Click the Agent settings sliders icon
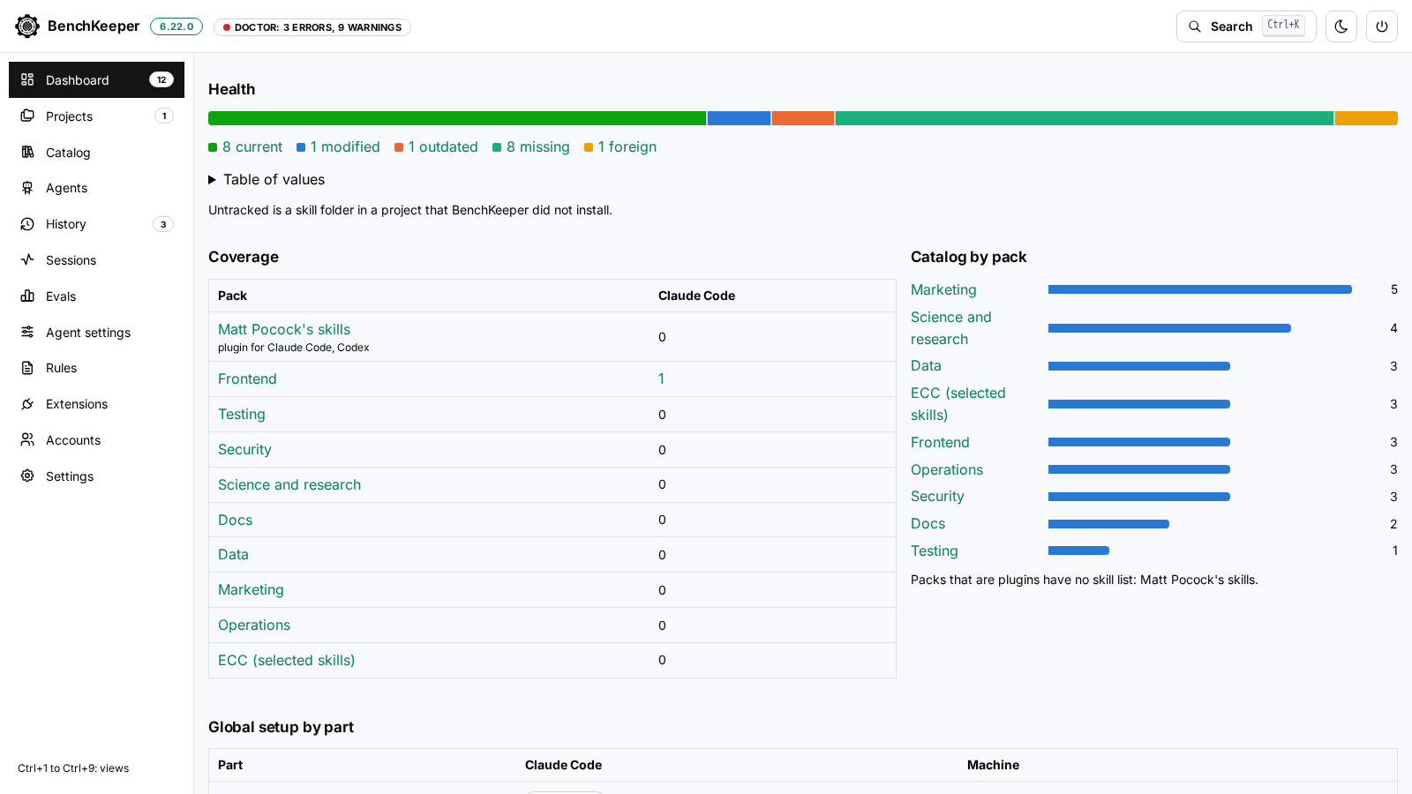Viewport: 1412px width, 794px height. [27, 332]
